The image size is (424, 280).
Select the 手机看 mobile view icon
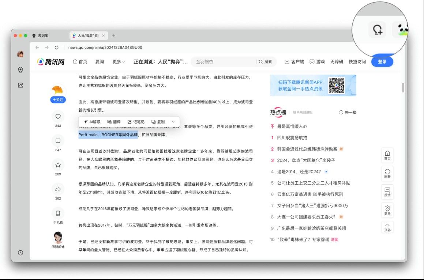tap(58, 214)
